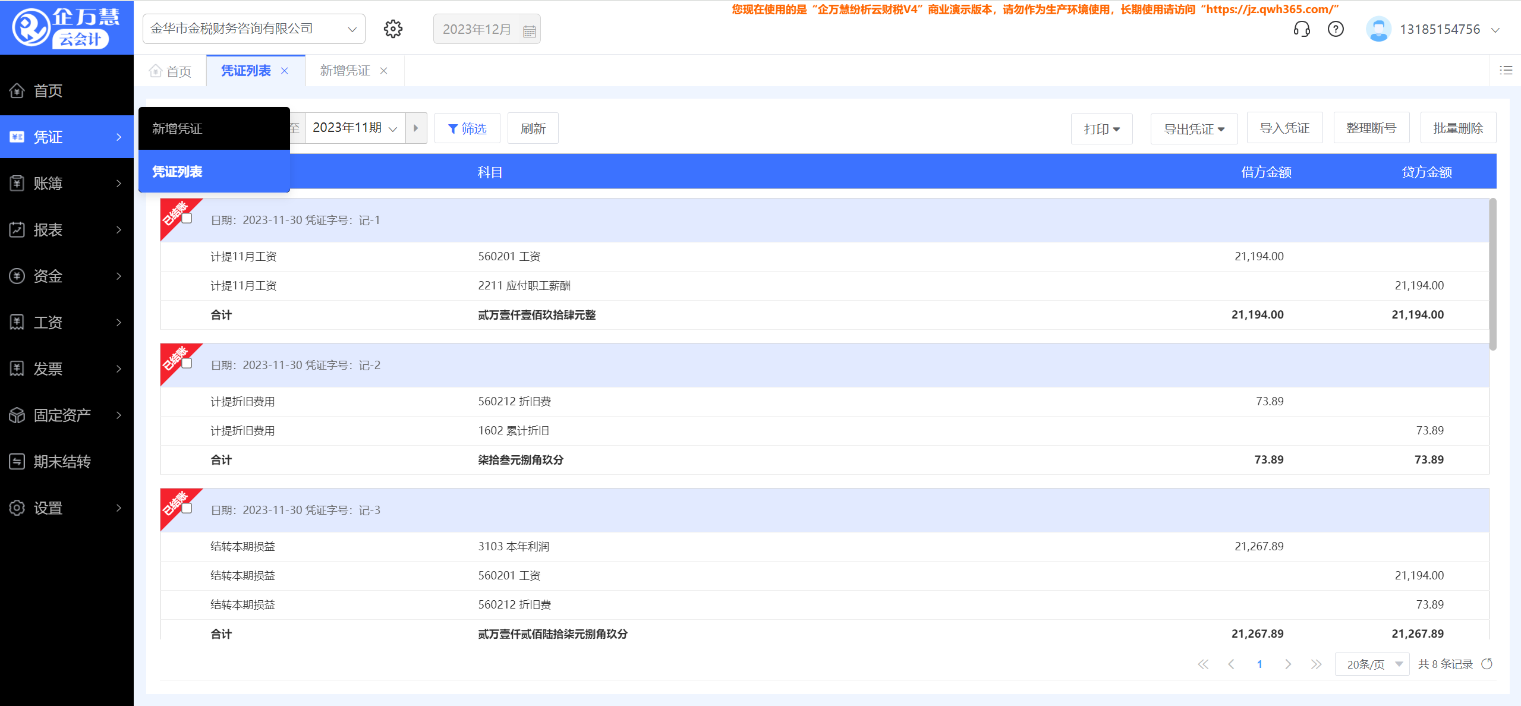
Task: Click the 整理断号 button
Action: tap(1371, 127)
